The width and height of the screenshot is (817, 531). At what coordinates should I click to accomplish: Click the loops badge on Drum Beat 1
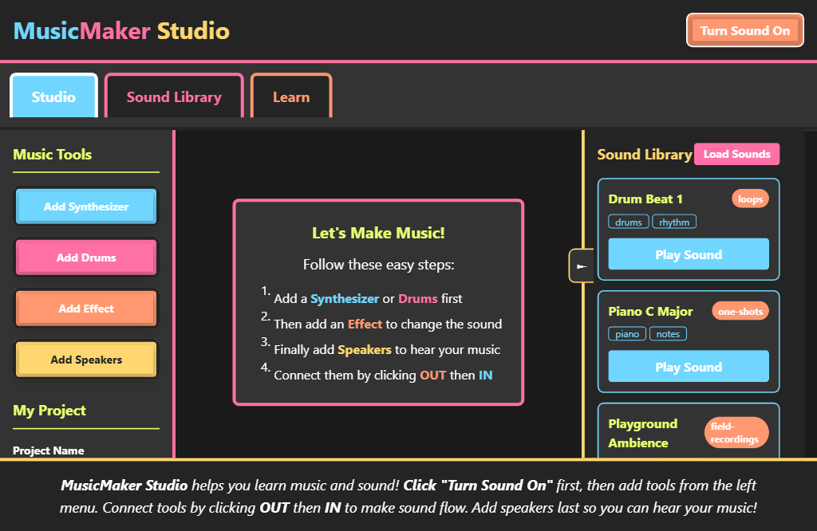coord(750,199)
